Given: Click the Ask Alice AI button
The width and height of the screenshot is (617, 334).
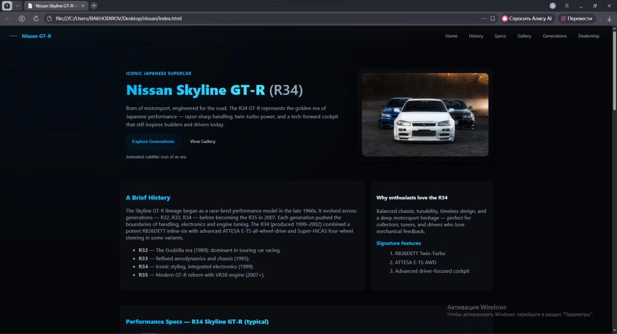Looking at the screenshot, I should (528, 18).
